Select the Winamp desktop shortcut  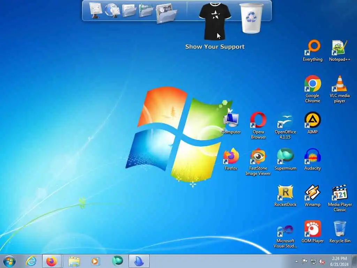click(313, 196)
